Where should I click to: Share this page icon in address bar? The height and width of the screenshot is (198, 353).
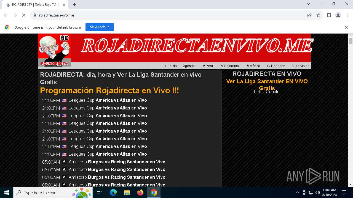[x=309, y=15]
